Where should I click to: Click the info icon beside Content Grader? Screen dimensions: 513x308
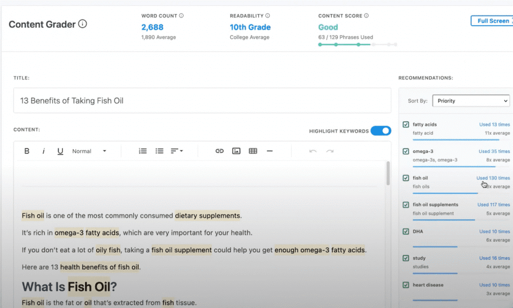click(x=83, y=24)
